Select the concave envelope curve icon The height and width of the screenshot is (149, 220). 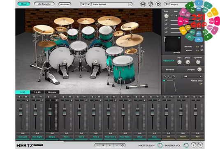[x=169, y=76]
